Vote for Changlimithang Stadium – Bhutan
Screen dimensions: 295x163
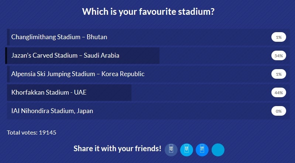pyautogui.click(x=59, y=37)
